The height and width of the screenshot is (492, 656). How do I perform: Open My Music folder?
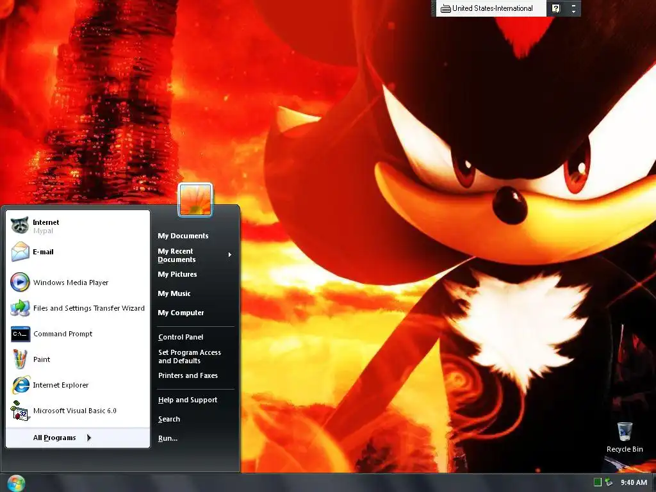[x=174, y=293]
